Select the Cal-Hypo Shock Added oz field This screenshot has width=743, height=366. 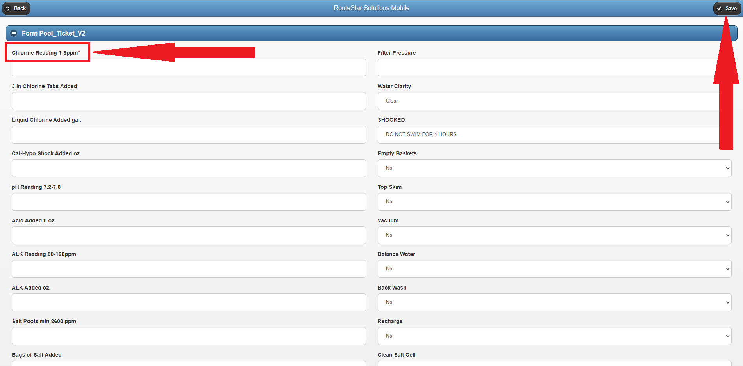tap(189, 168)
